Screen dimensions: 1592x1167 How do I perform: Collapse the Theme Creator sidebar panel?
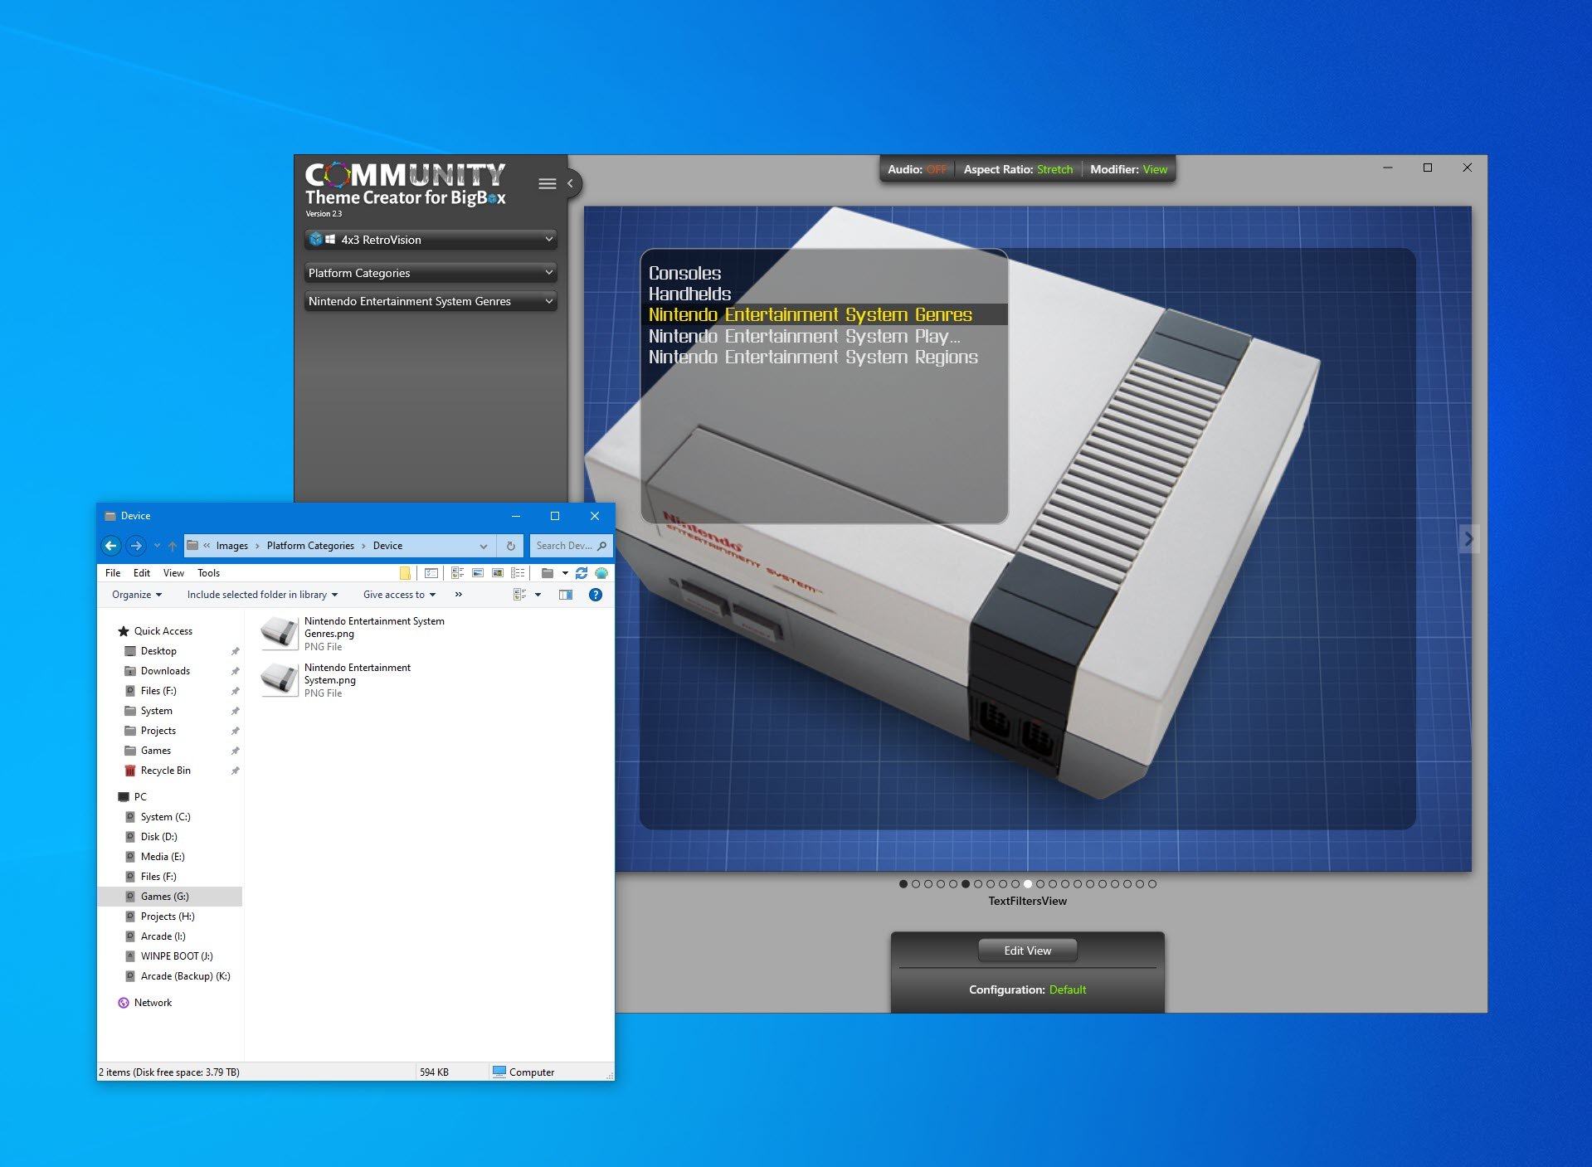pyautogui.click(x=571, y=183)
